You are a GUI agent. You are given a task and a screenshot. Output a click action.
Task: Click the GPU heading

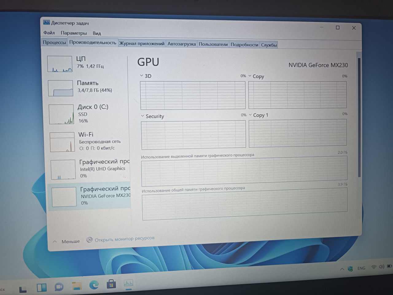tap(148, 62)
